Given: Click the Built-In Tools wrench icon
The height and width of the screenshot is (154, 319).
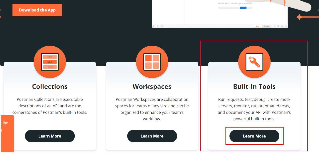Looking at the screenshot, I should coord(254,62).
